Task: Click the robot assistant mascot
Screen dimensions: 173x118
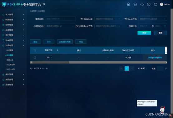Action: click(x=162, y=110)
